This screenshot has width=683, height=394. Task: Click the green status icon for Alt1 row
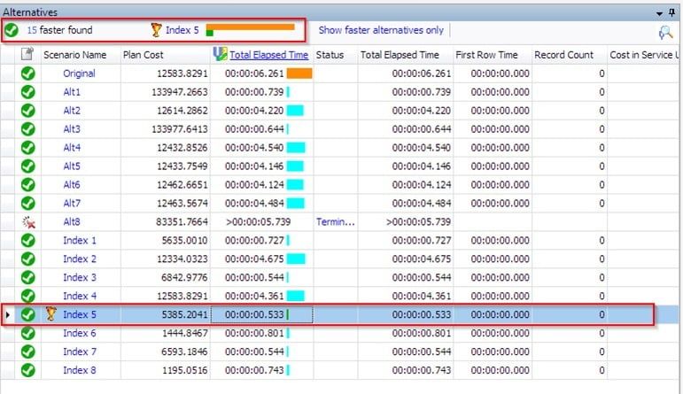point(28,92)
